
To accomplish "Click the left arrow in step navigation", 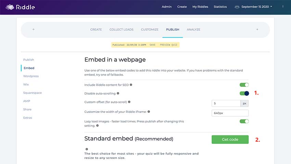I will (x=34, y=29).
